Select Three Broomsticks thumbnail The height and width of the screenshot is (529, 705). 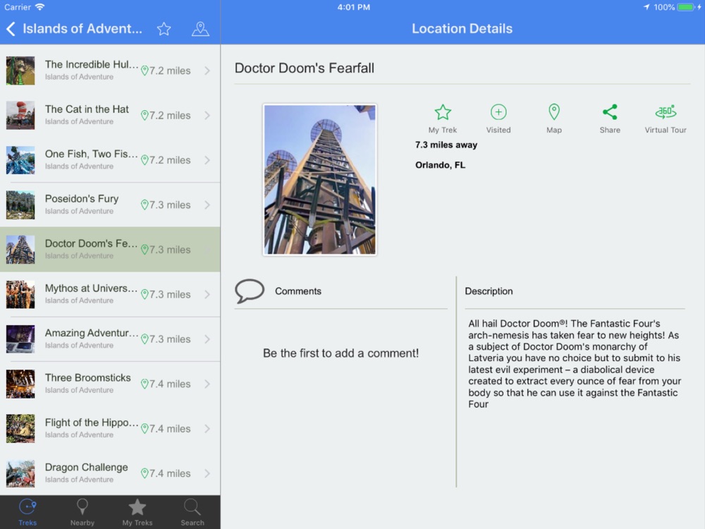point(20,384)
